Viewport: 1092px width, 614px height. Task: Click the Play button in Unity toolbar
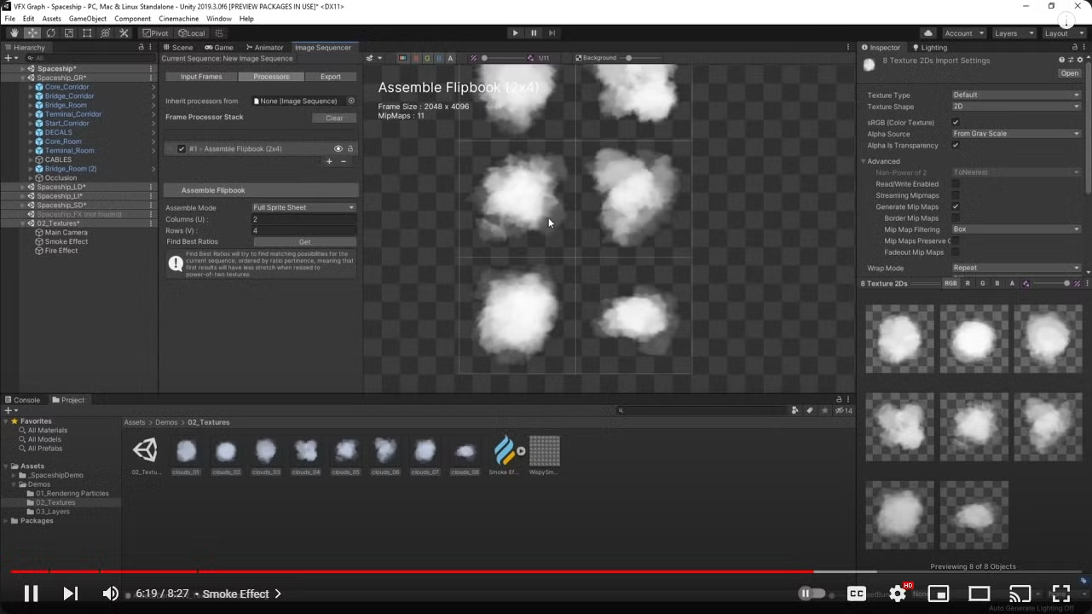(x=515, y=33)
